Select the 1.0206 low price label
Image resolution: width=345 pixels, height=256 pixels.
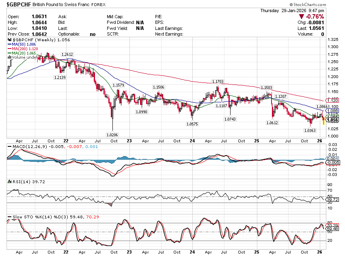pyautogui.click(x=112, y=135)
